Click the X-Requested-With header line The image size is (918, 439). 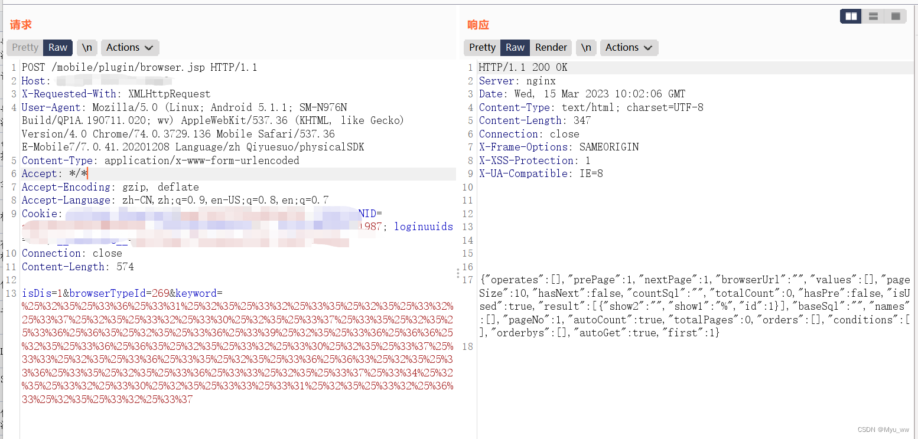tap(116, 94)
